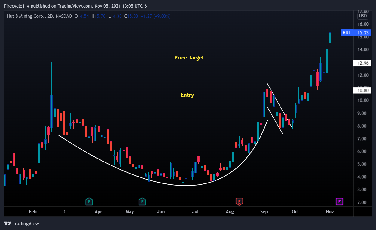Click the Feb label on time axis
The width and height of the screenshot is (376, 230).
(x=32, y=212)
